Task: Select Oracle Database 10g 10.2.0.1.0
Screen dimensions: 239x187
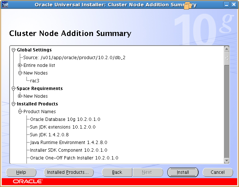Action: click(65, 119)
